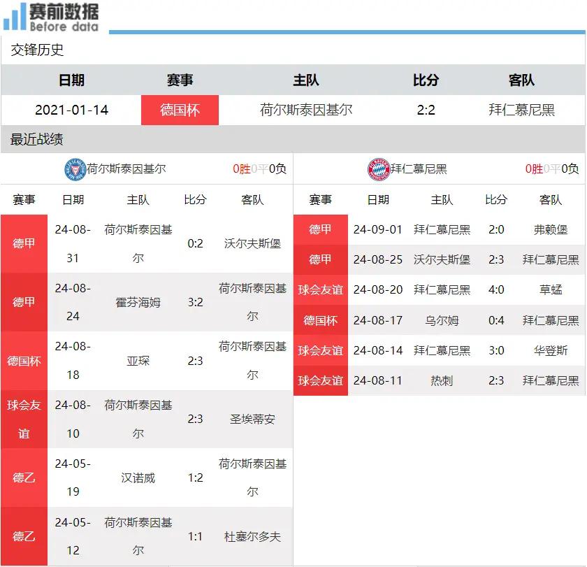Open the 最近战绩 section header
Image resolution: width=587 pixels, height=567 pixels.
coord(36,139)
